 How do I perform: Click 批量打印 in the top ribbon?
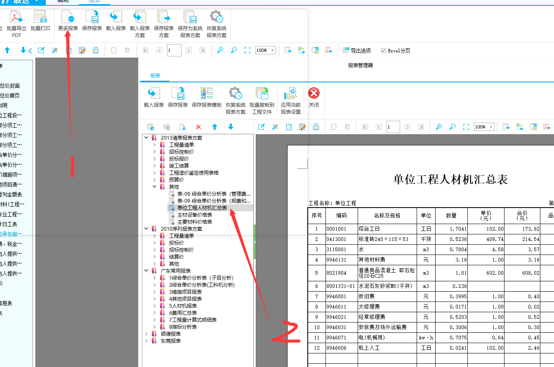[40, 21]
